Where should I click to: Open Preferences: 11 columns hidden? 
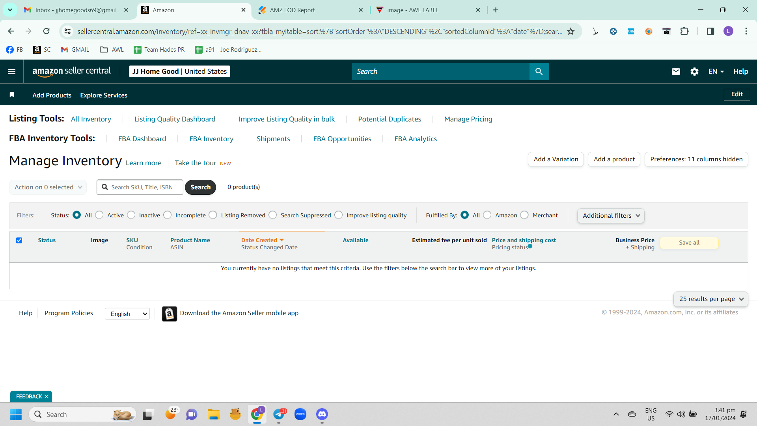click(x=696, y=159)
